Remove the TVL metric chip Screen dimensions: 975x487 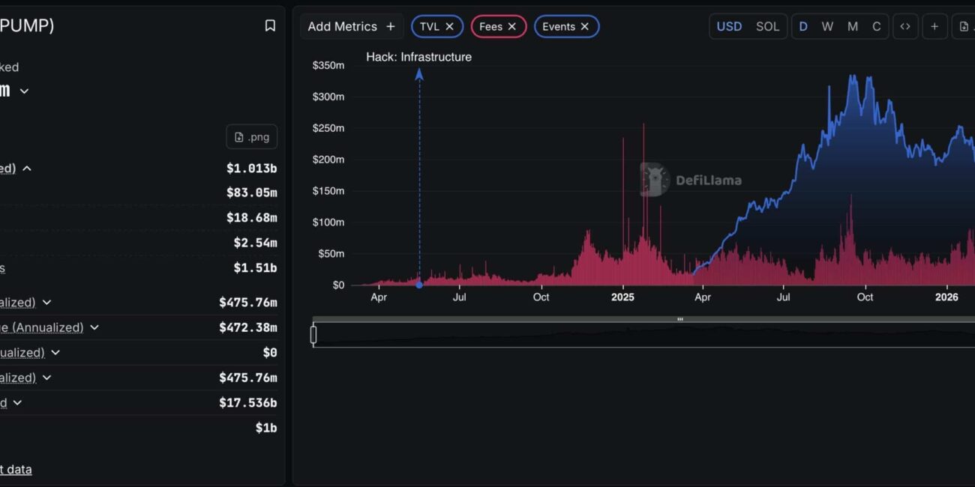[449, 26]
